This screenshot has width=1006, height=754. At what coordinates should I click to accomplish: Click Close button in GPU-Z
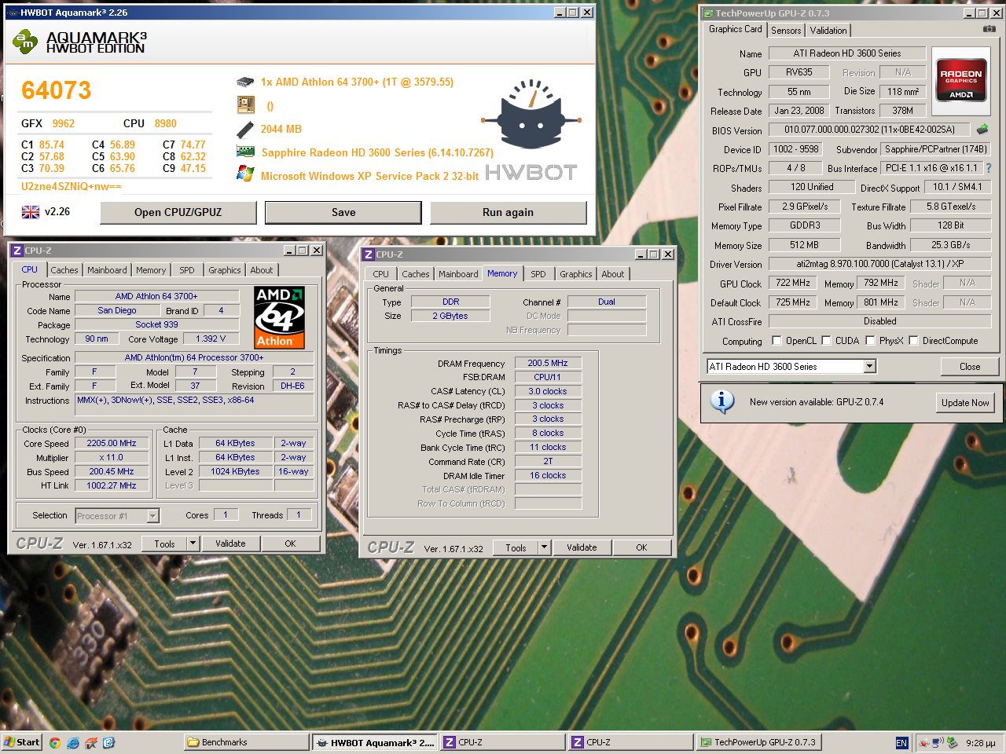pos(970,366)
